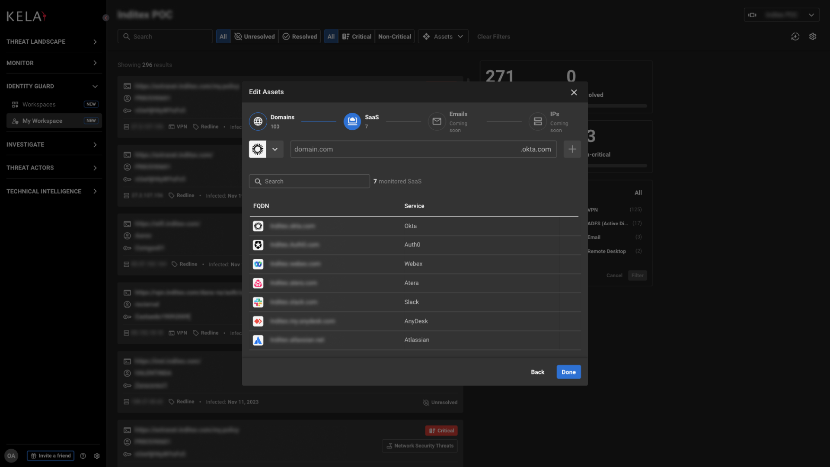This screenshot has width=830, height=467.
Task: Click the plus button to add SaaS
Action: tap(572, 149)
